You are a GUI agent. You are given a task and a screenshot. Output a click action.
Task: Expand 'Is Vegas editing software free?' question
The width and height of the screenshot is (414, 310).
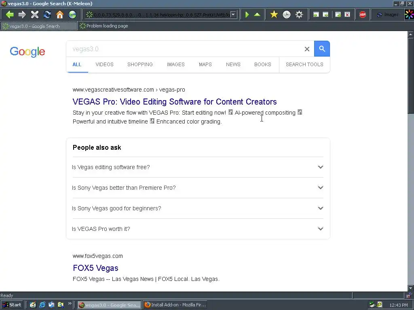click(198, 167)
